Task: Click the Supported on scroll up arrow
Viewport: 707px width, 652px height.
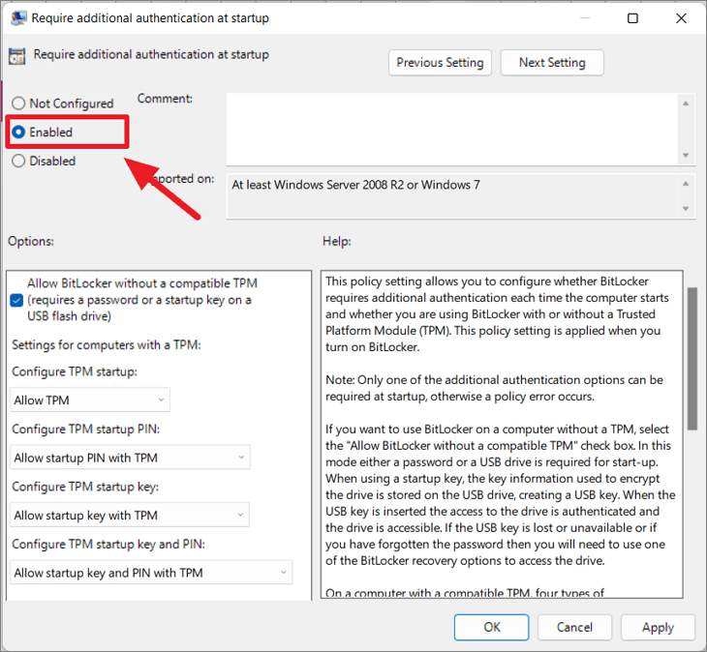Action: 686,184
